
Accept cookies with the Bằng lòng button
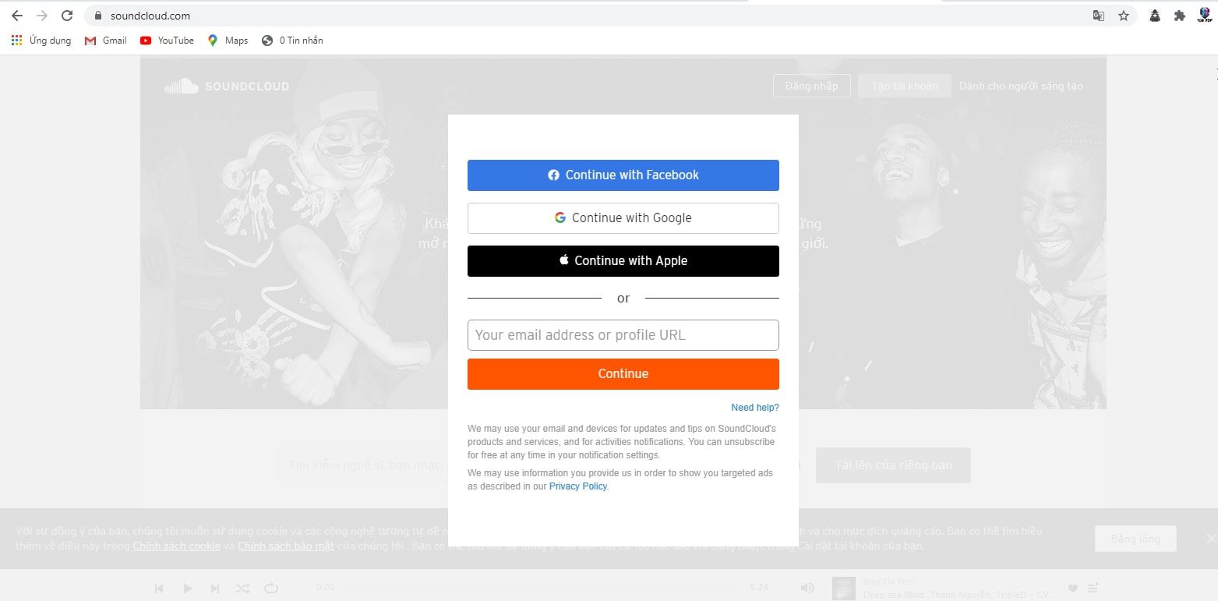[1135, 539]
